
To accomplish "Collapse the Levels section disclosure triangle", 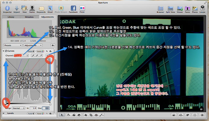I will click(x=3, y=113).
